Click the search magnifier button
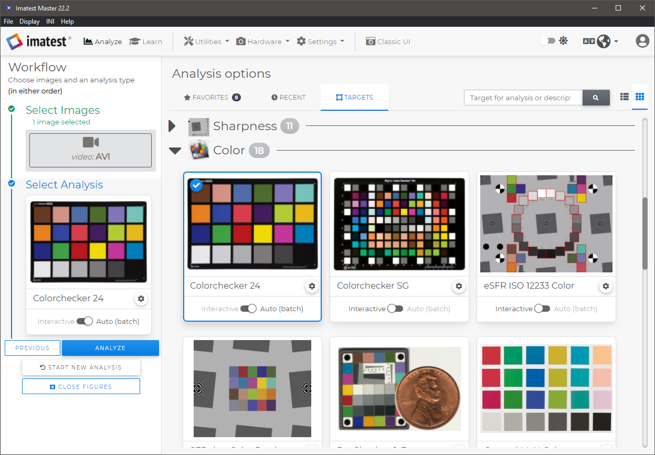 tap(596, 98)
